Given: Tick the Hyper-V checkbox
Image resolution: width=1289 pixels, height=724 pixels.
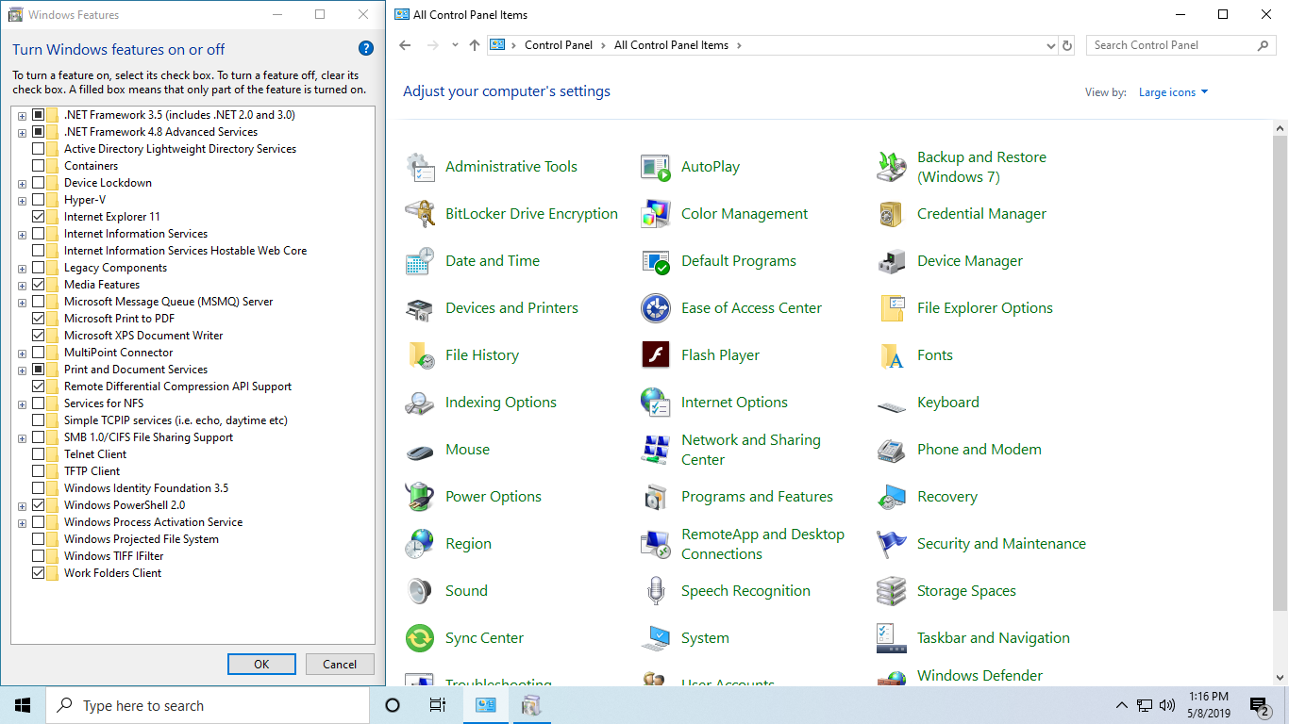Looking at the screenshot, I should click(x=39, y=200).
